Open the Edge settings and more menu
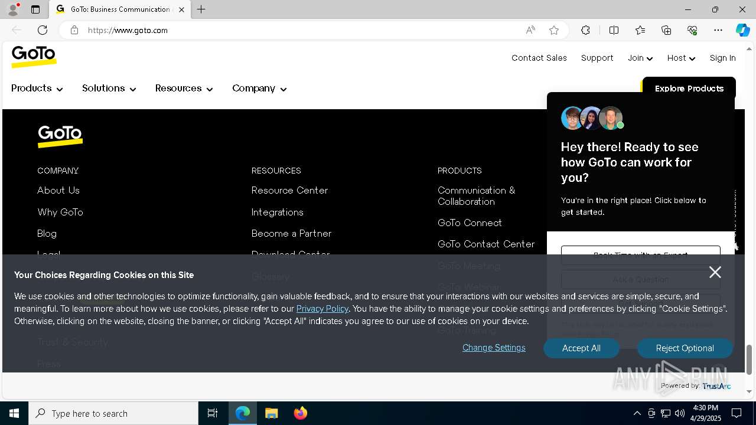The height and width of the screenshot is (425, 756). pos(718,30)
